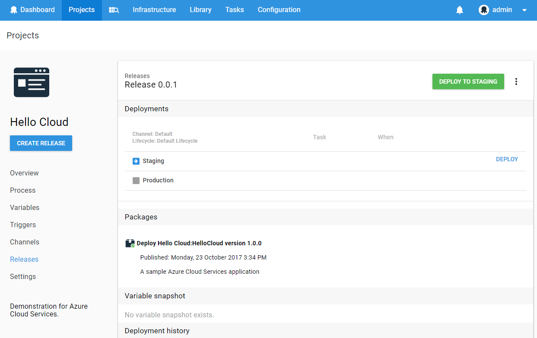Click the Published date text
This screenshot has height=338, width=537.
(x=203, y=258)
